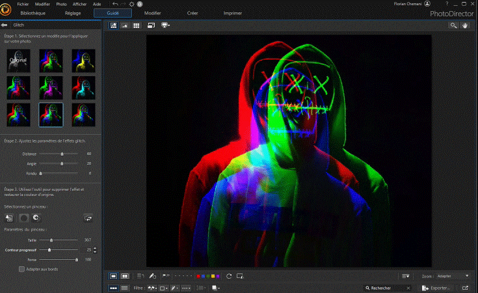Click the flag icon in bottom toolbar

[166, 276]
